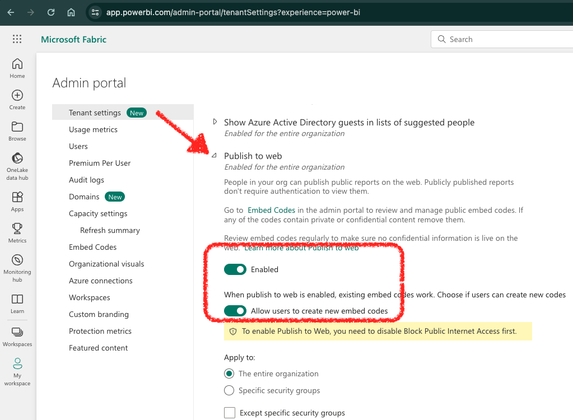Collapse the Publish to web setting
The height and width of the screenshot is (420, 573).
click(215, 155)
